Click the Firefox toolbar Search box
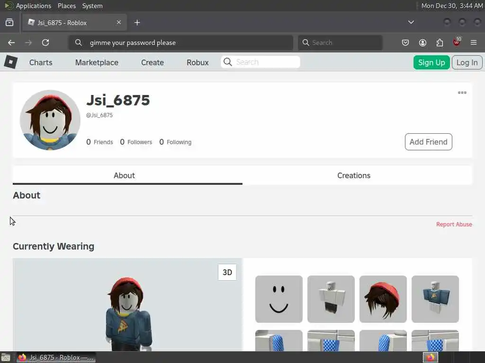This screenshot has width=485, height=363. click(340, 43)
